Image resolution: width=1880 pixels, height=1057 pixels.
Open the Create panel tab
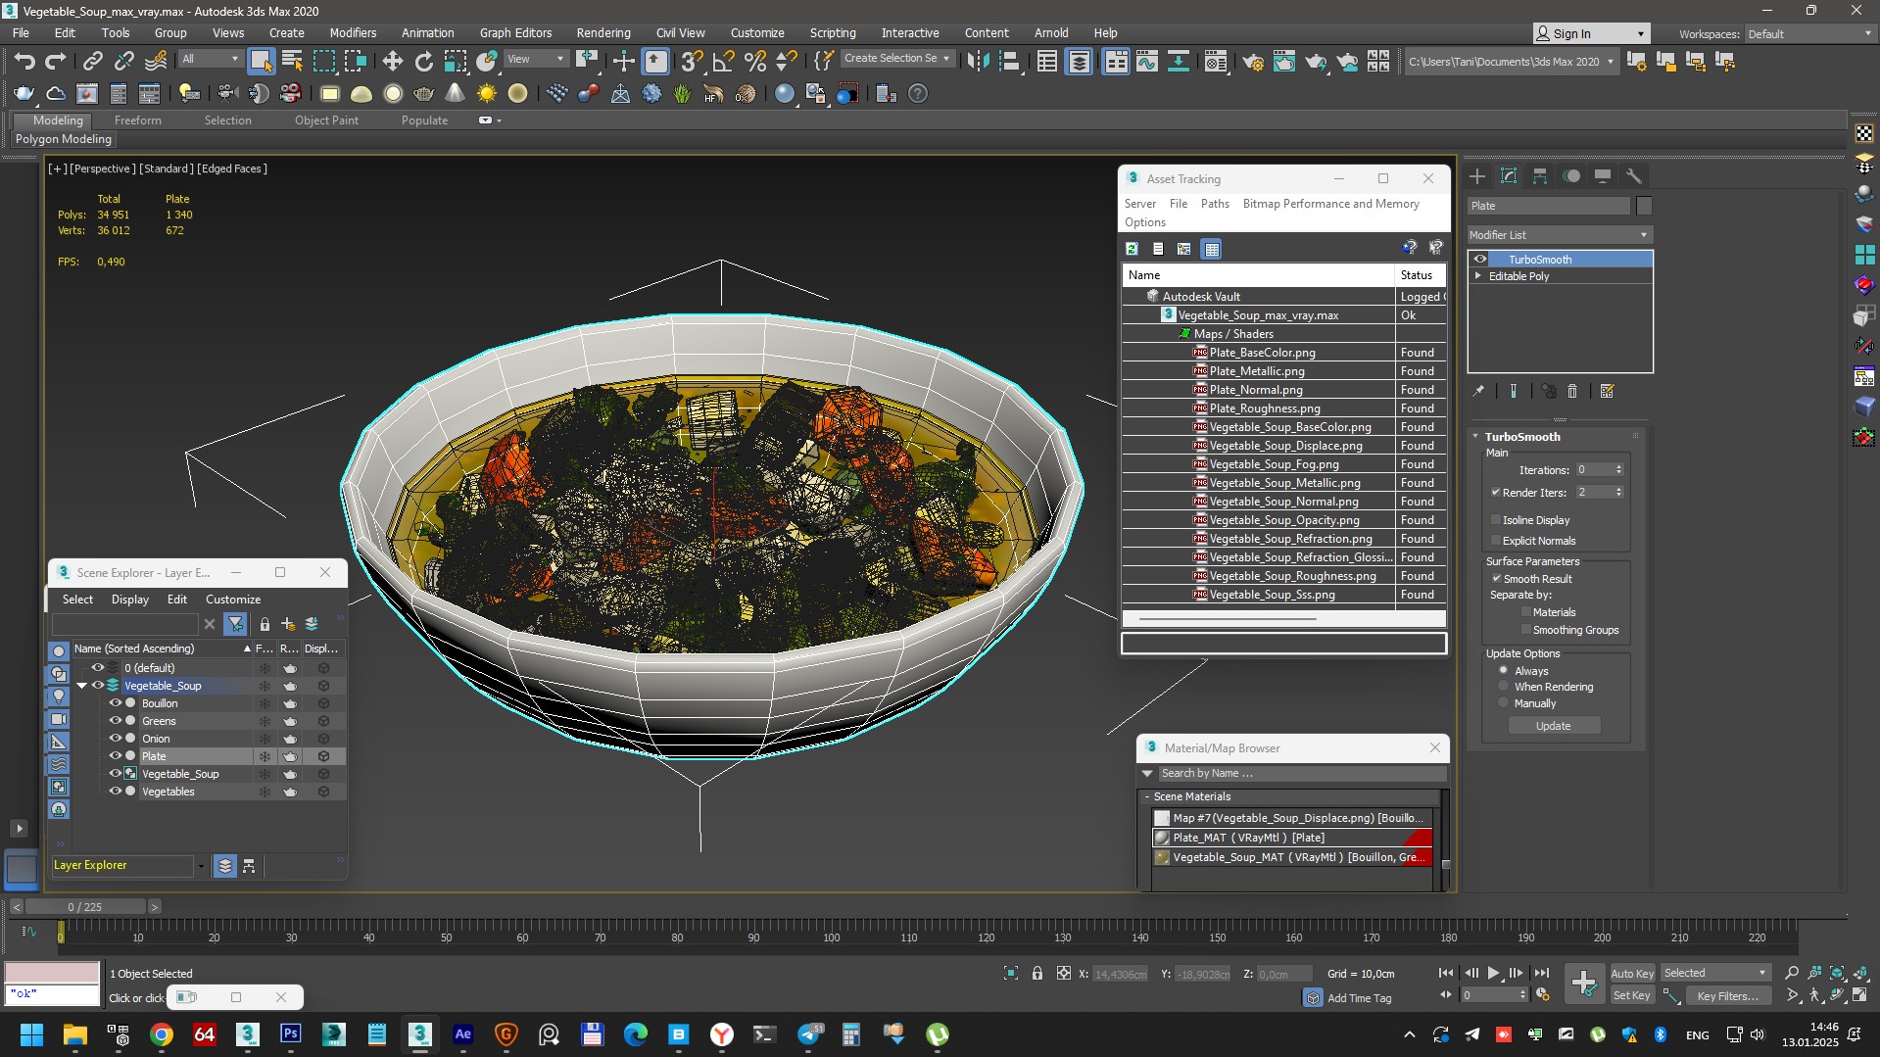(x=1477, y=176)
